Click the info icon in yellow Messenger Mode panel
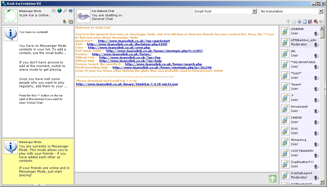This screenshot has height=187, width=327. pyautogui.click(x=11, y=147)
